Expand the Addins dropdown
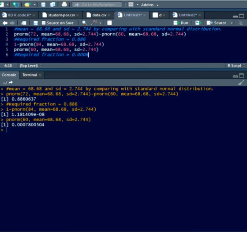The height and width of the screenshot is (232, 247). (x=150, y=5)
